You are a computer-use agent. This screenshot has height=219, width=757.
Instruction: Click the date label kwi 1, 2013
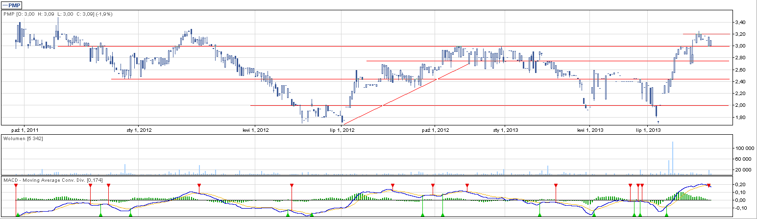[590, 130]
